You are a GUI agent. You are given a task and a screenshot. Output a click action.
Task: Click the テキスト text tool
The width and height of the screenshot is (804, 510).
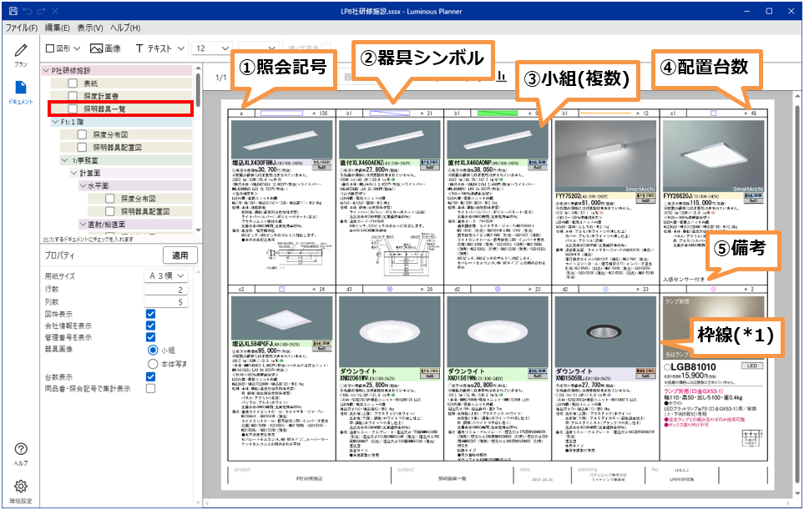tap(154, 48)
